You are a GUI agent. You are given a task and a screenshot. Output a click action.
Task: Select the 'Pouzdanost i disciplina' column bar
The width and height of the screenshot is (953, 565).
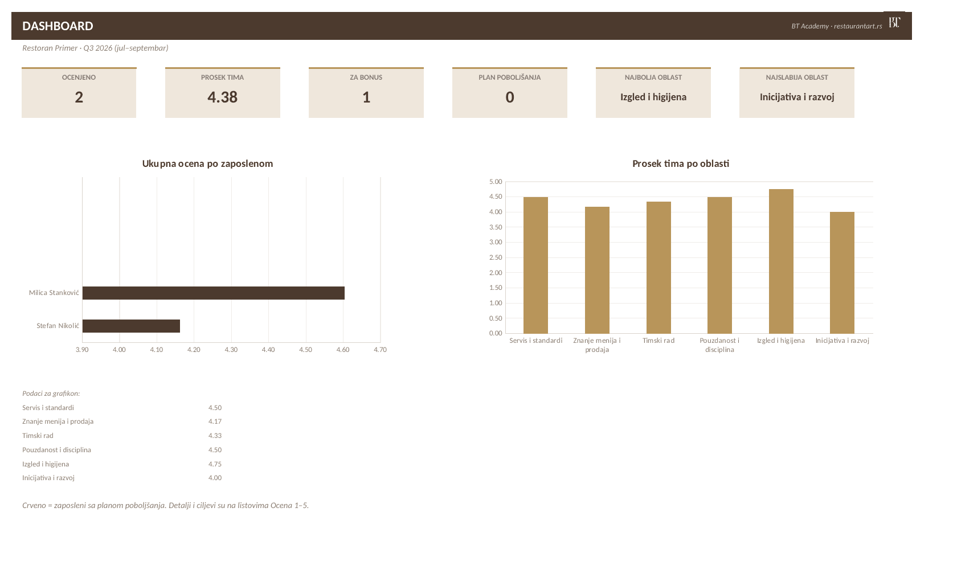point(719,265)
